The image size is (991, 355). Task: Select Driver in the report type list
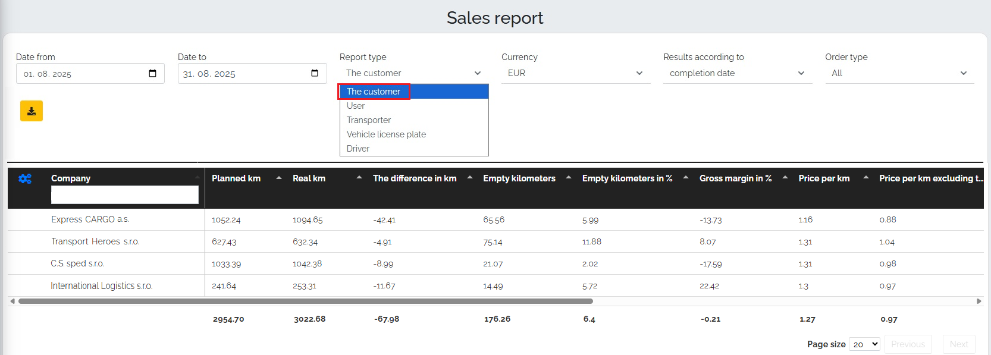pyautogui.click(x=358, y=149)
